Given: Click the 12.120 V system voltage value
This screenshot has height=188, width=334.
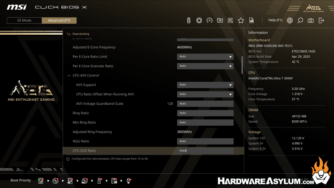Looking at the screenshot, I should click(298, 138).
